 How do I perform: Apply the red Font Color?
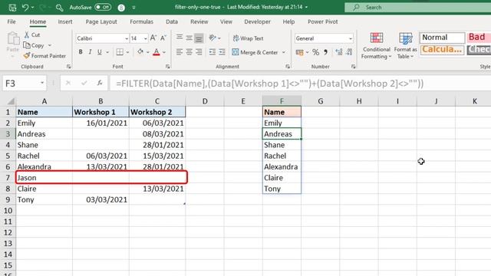tap(157, 52)
